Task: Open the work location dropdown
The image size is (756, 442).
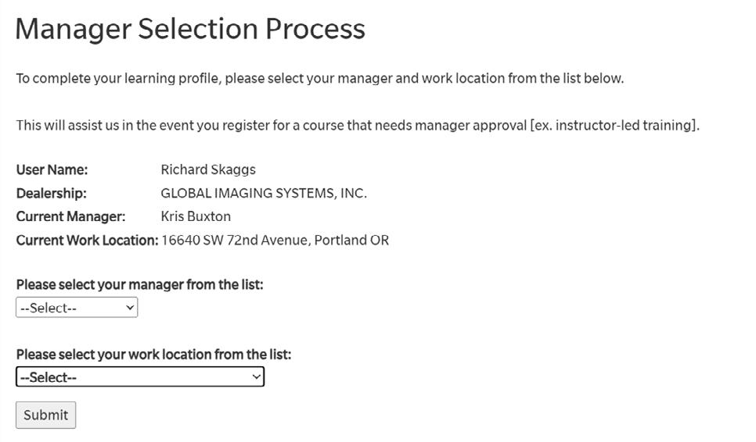Action: point(139,377)
